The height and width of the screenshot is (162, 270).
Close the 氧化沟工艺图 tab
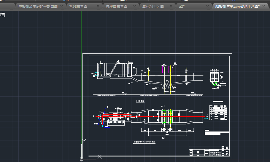(171, 6)
